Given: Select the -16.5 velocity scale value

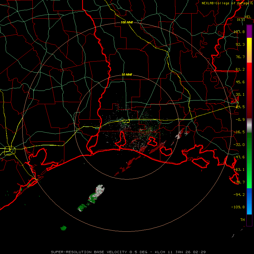Looking at the screenshot, I should click(239, 132).
